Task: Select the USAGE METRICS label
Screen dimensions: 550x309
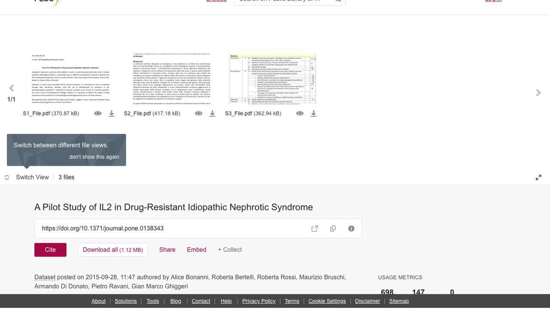Action: [400, 278]
